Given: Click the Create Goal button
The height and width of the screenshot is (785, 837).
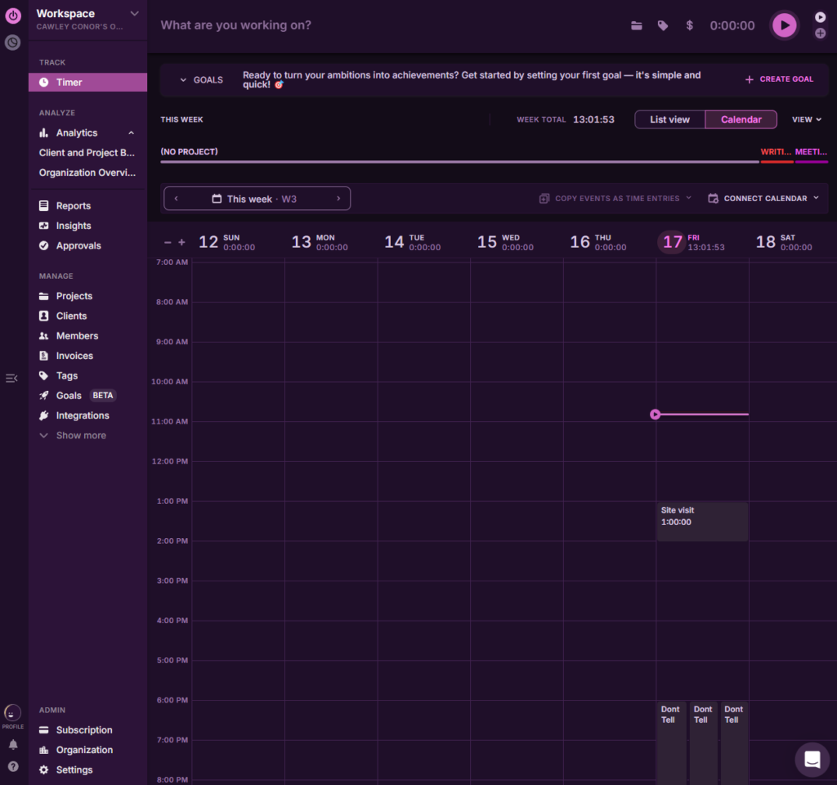Looking at the screenshot, I should click(x=779, y=79).
